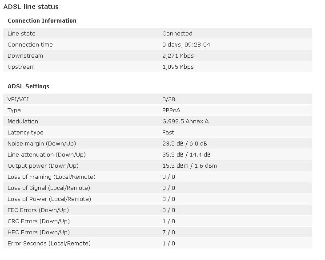Image resolution: width=325 pixels, height=260 pixels.
Task: Click the Loss of Power row label
Action: click(49, 199)
